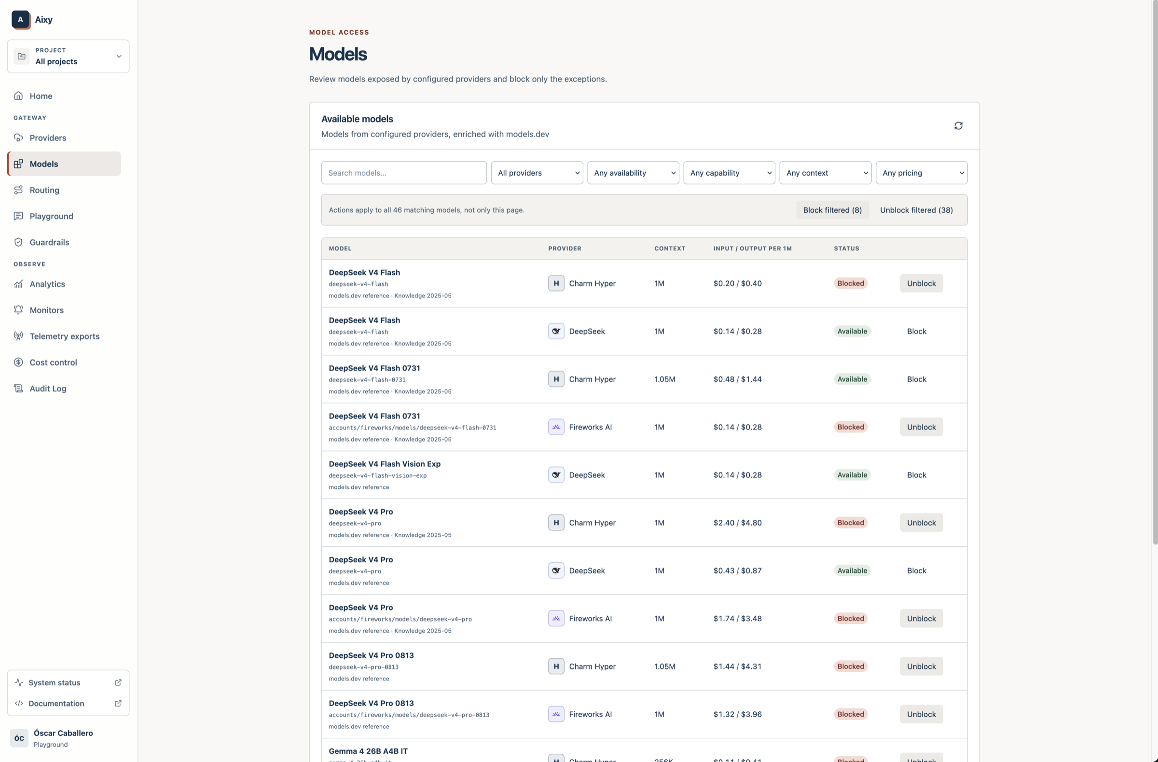Click the Cost control dollar icon

[18, 362]
